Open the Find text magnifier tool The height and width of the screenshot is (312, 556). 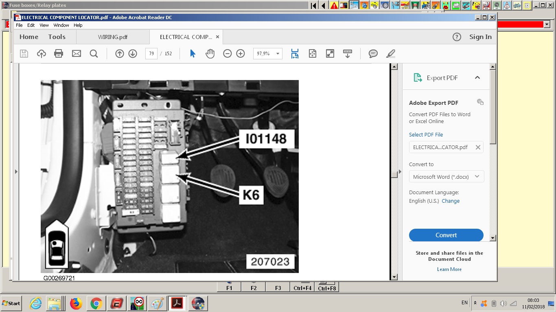pyautogui.click(x=94, y=54)
